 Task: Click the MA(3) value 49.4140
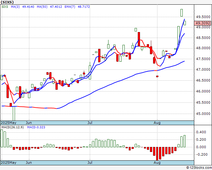[28, 7]
